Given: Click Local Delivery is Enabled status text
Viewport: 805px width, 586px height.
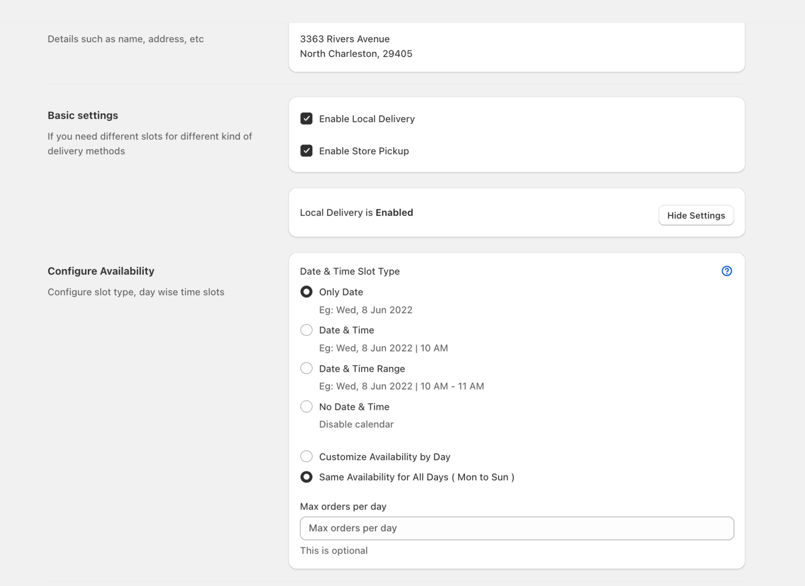Looking at the screenshot, I should click(356, 212).
